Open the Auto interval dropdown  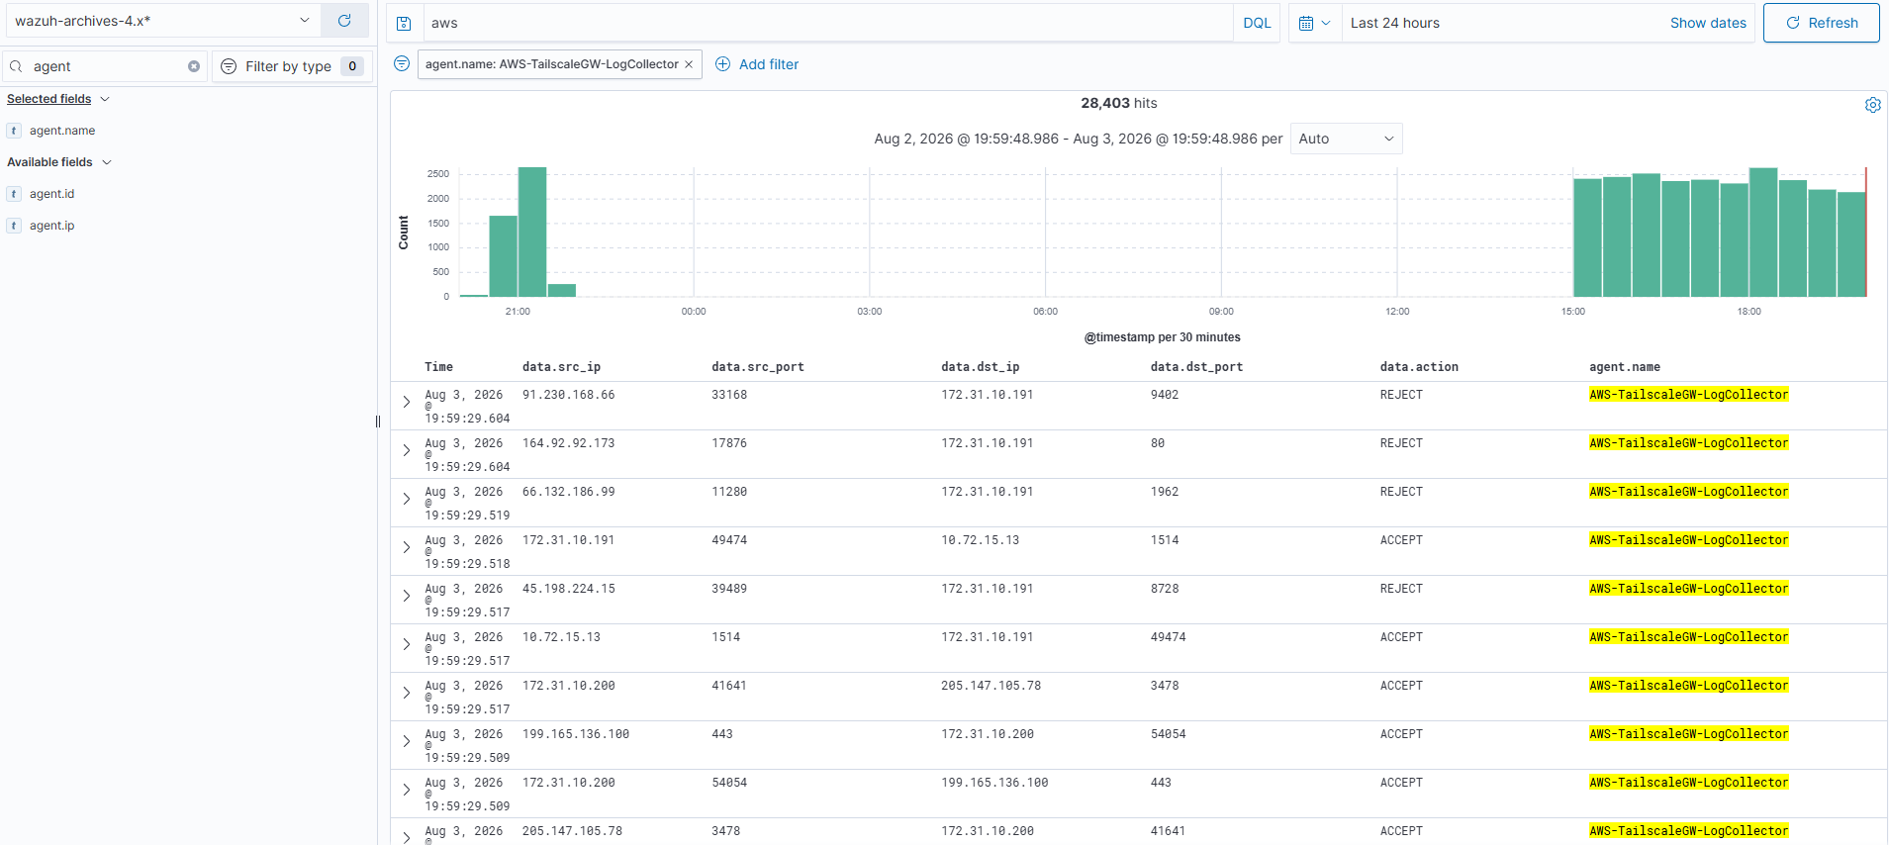pyautogui.click(x=1346, y=139)
